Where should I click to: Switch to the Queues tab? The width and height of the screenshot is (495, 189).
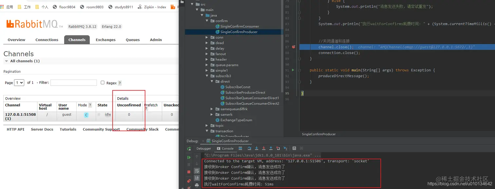[x=133, y=40]
